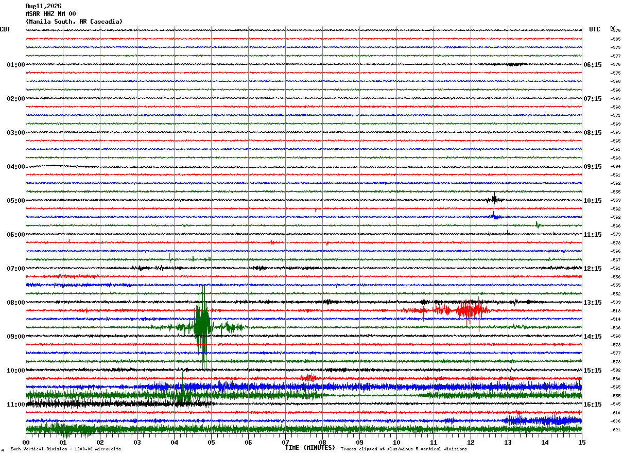Viewport: 623px width, 456px height.
Task: Click the black burst on 05:00 trace
Action: (494, 200)
